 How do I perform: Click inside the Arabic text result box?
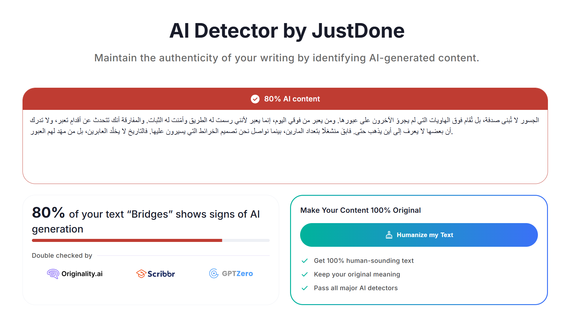[x=285, y=158]
